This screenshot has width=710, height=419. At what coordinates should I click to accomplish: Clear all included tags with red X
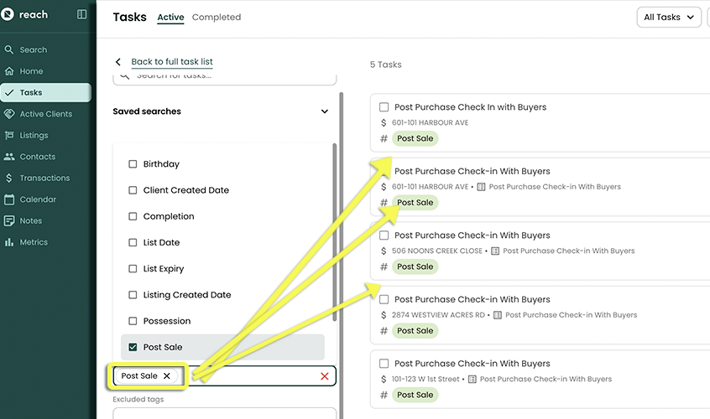point(325,376)
